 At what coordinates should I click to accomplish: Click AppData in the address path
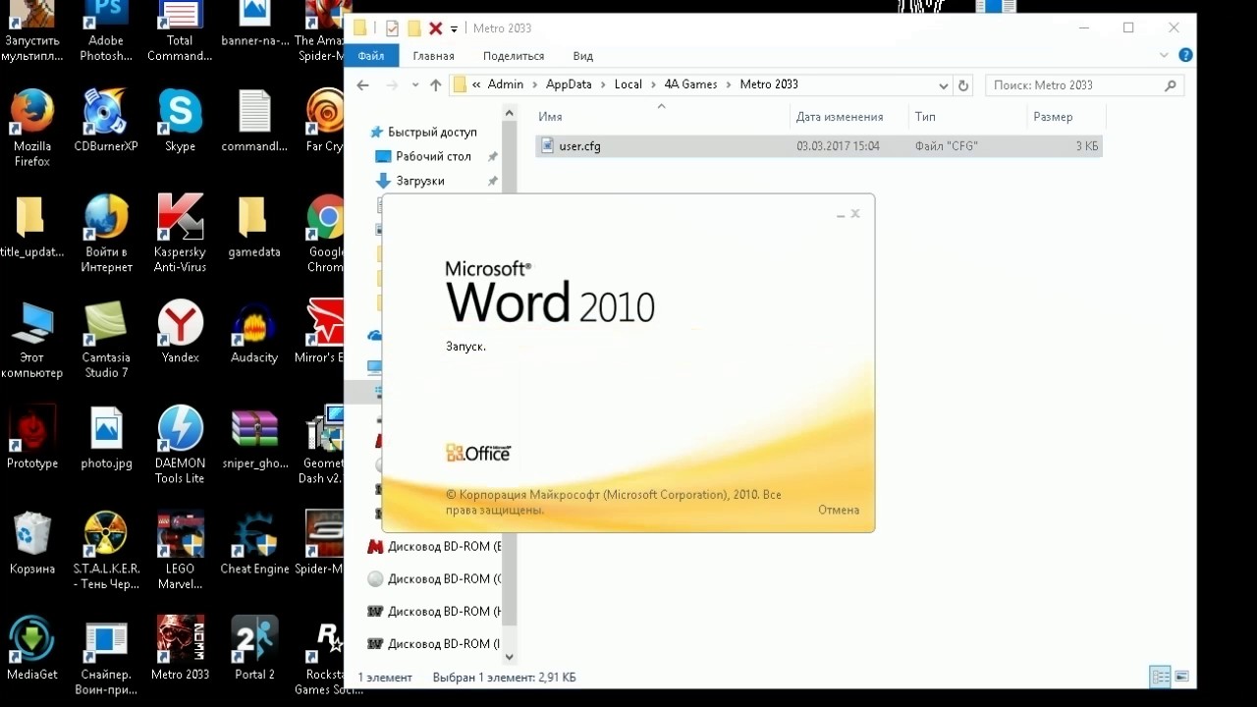tap(569, 84)
